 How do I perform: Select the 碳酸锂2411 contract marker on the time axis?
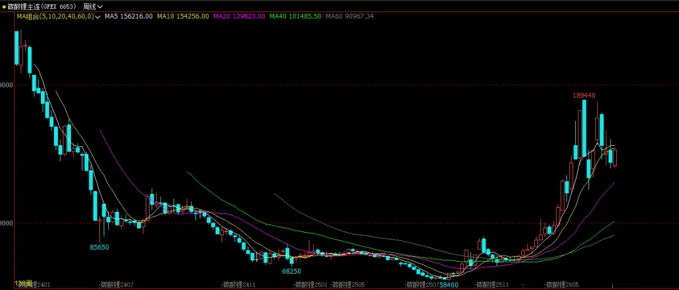(x=239, y=285)
